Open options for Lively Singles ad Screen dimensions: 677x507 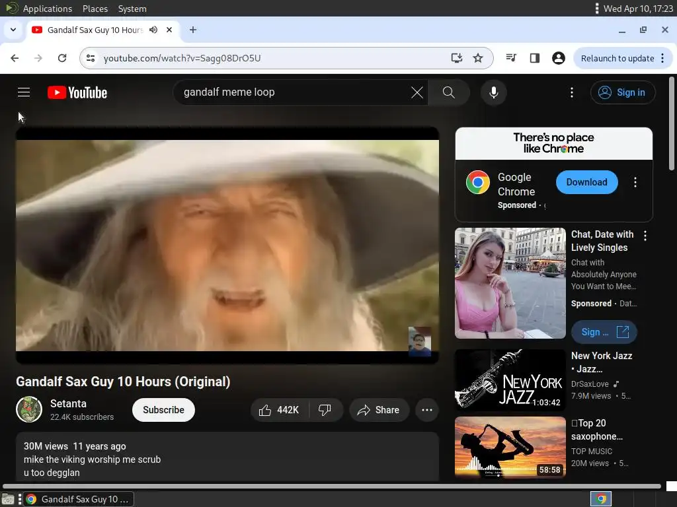point(645,236)
